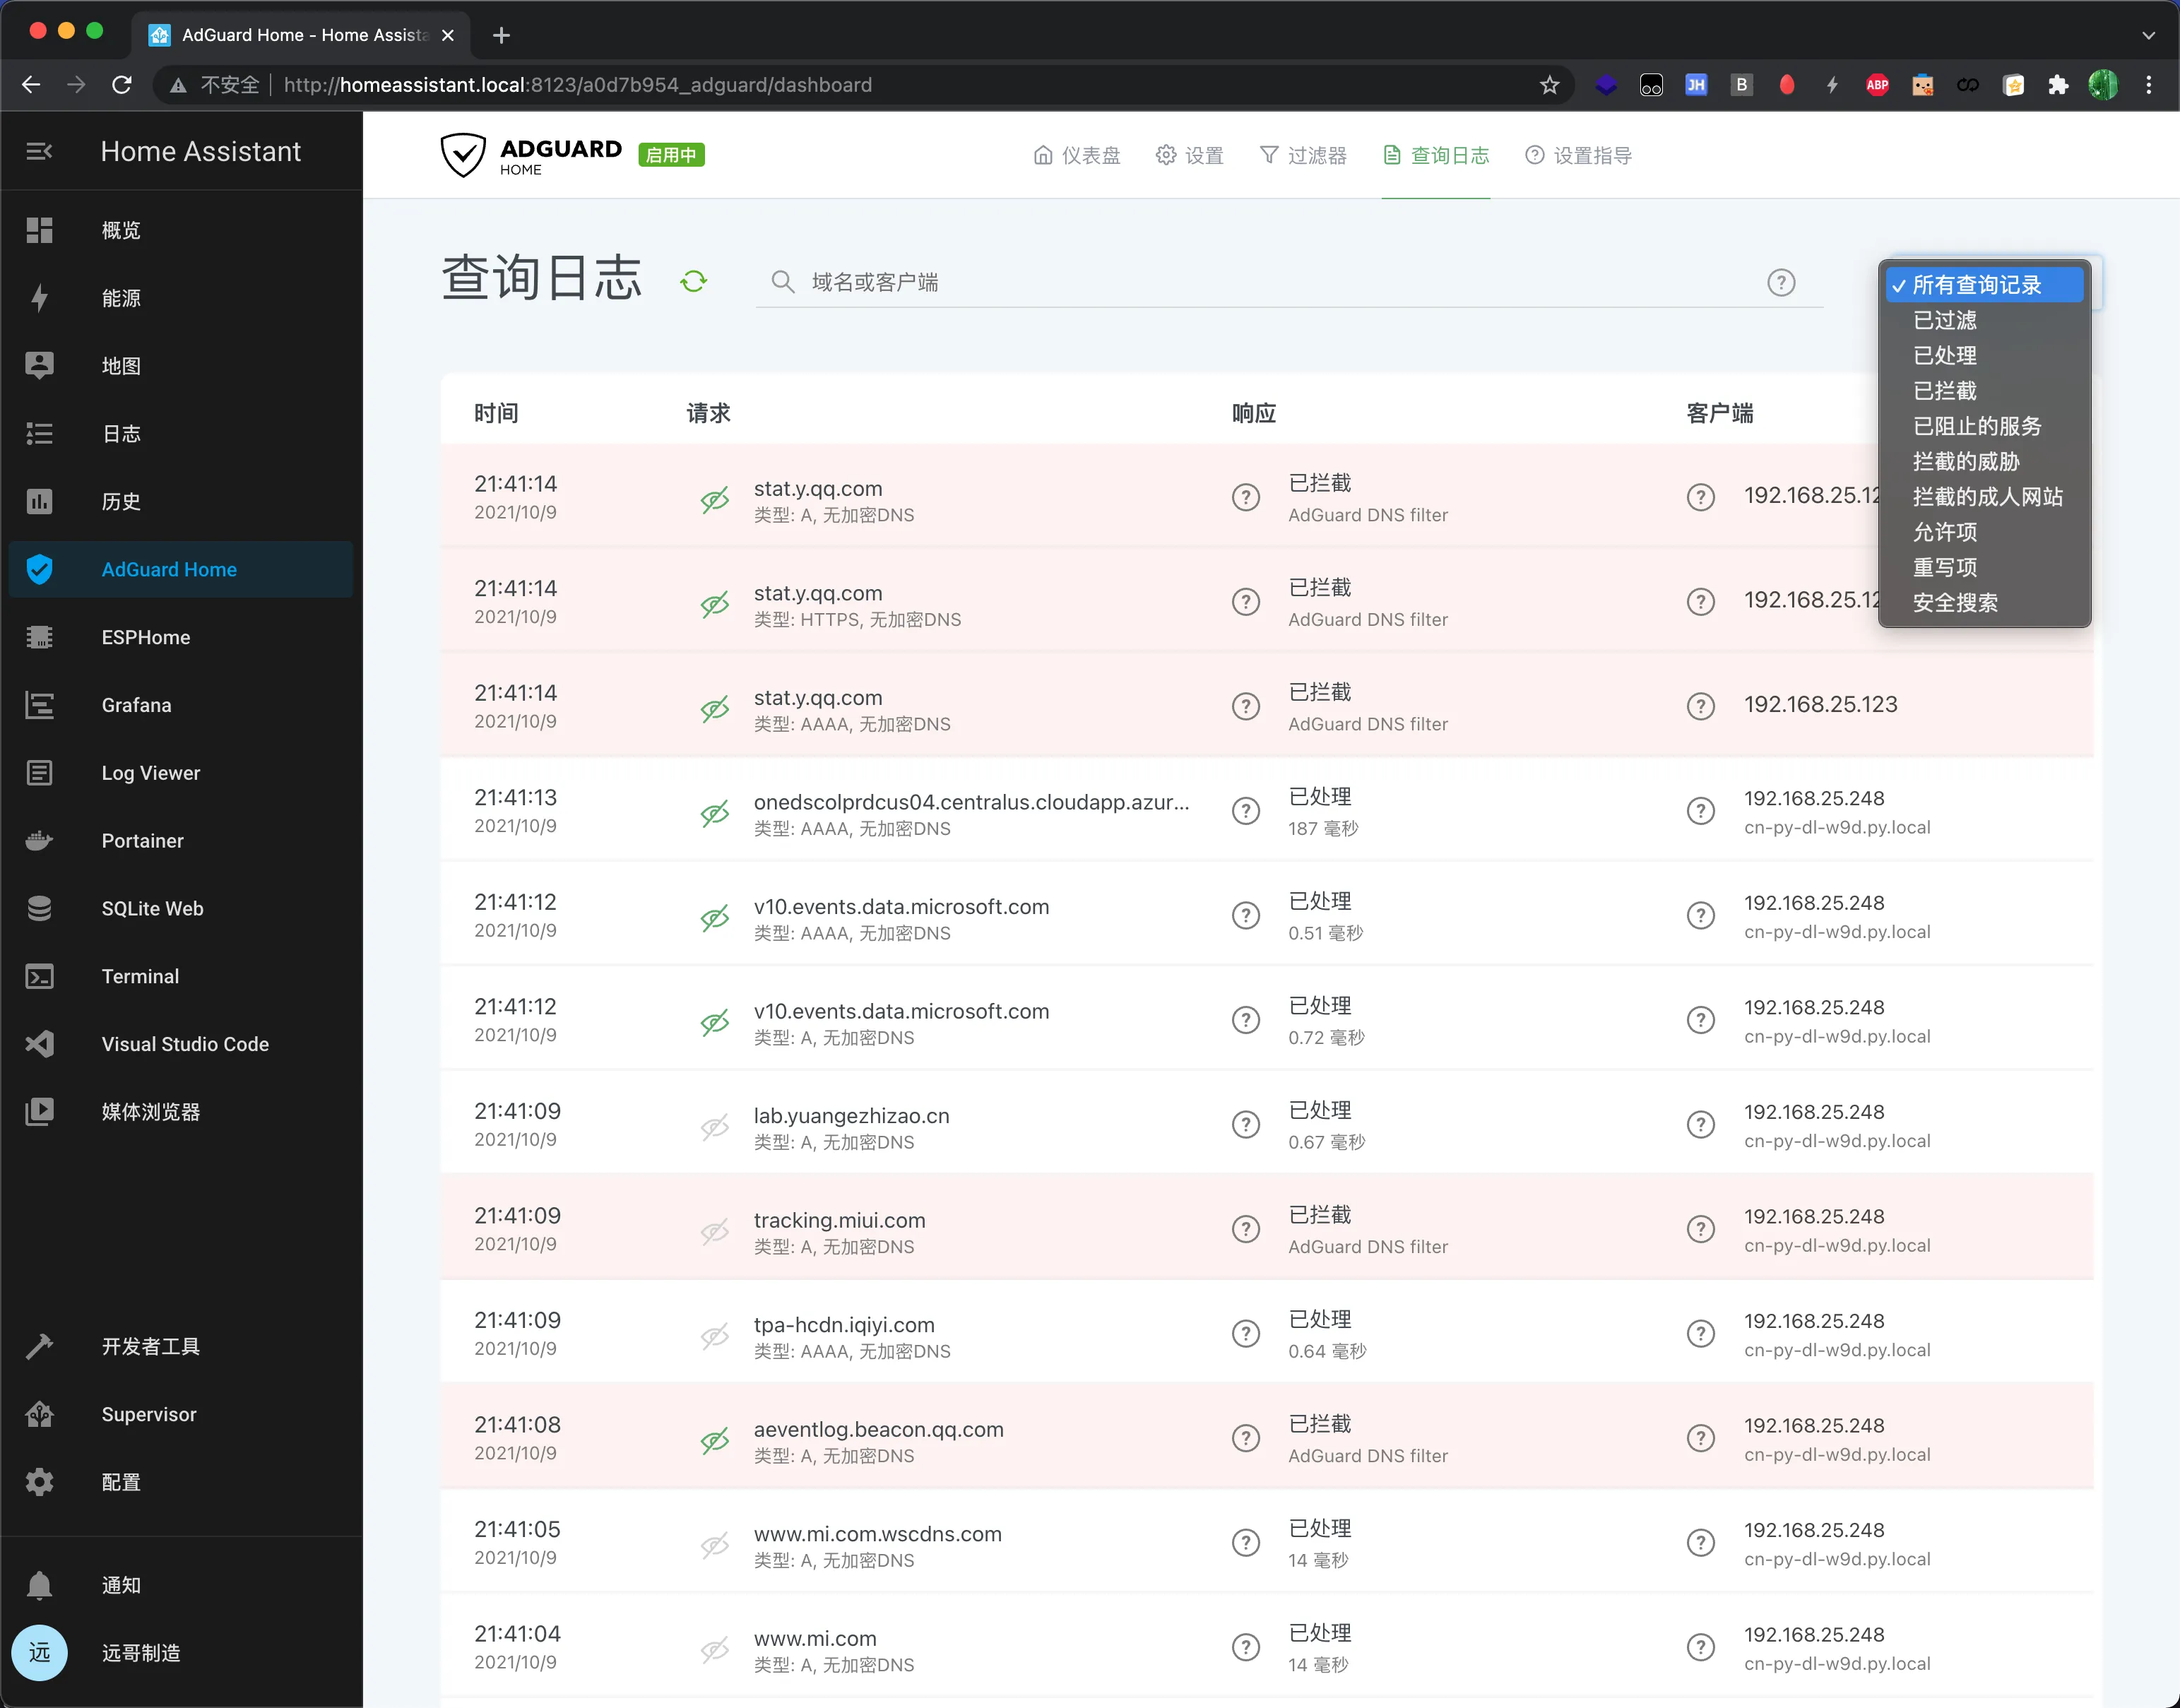The height and width of the screenshot is (1708, 2180).
Task: Collapse the Home Assistant sidebar menu icon
Action: pos(39,151)
